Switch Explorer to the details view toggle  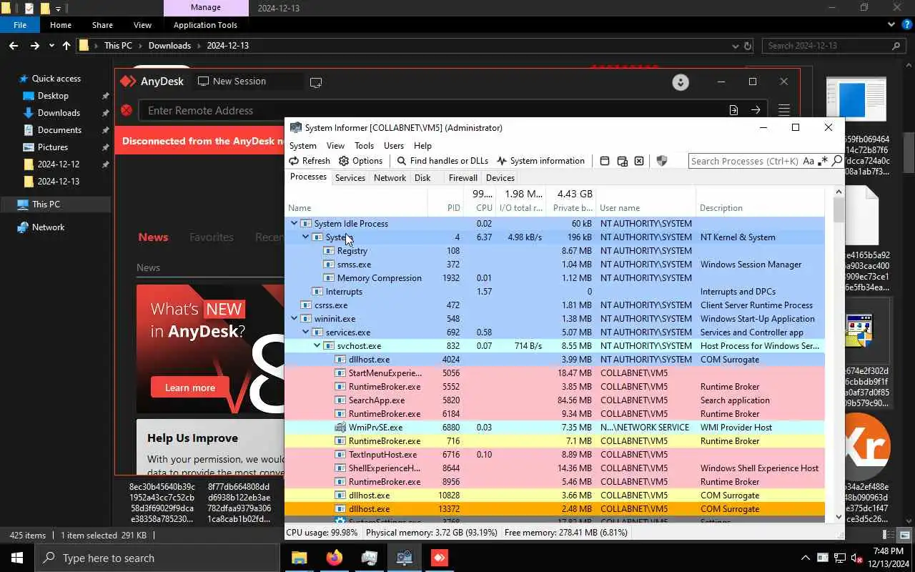click(889, 535)
